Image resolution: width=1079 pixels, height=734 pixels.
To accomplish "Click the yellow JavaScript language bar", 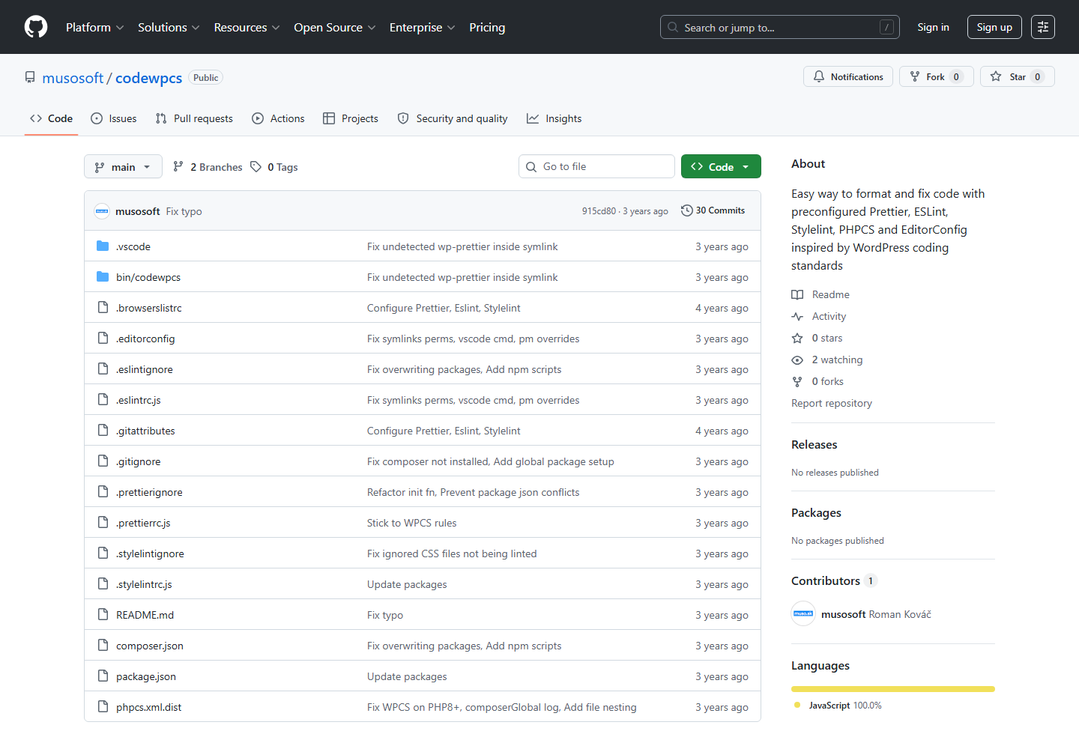I will [x=893, y=689].
